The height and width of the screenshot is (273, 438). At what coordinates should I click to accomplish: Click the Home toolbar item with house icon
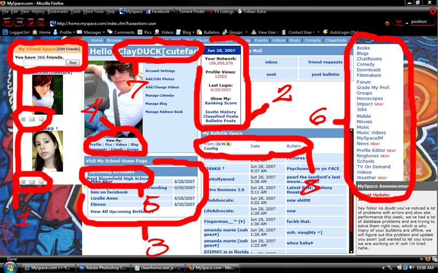click(x=42, y=32)
